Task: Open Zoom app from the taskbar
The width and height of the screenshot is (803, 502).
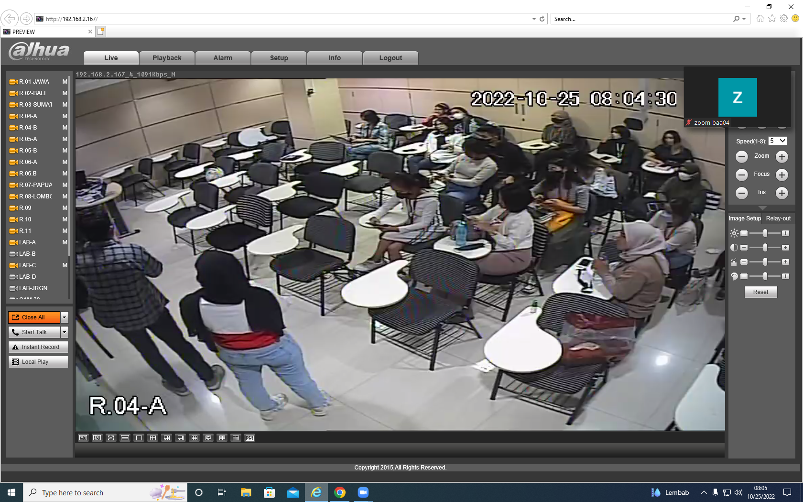Action: pyautogui.click(x=363, y=492)
